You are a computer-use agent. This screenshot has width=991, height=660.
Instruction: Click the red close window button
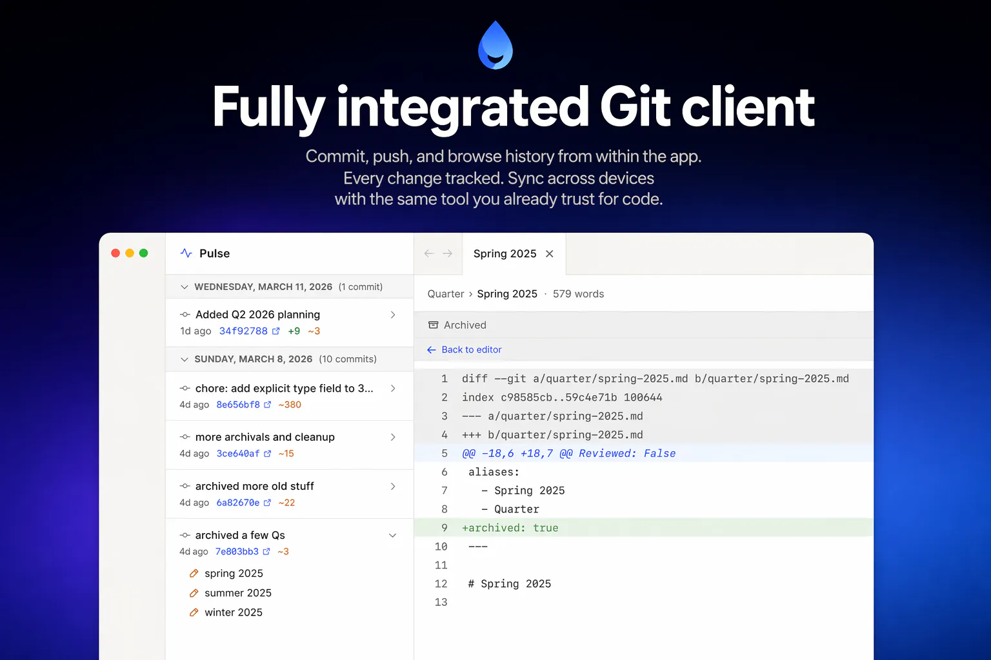coord(115,253)
